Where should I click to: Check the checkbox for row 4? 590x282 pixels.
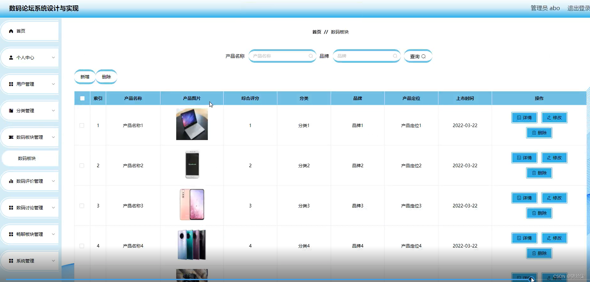click(x=82, y=246)
